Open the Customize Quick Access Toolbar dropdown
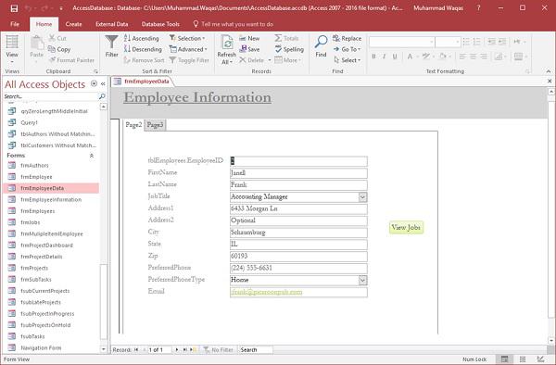Image resolution: width=556 pixels, height=365 pixels. 61,8
